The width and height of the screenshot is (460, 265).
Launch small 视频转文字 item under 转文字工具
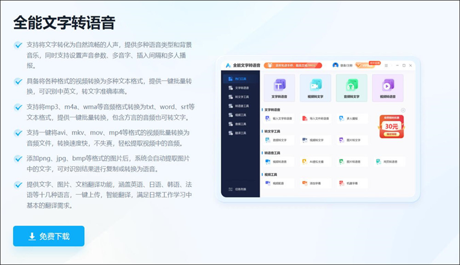(316, 140)
